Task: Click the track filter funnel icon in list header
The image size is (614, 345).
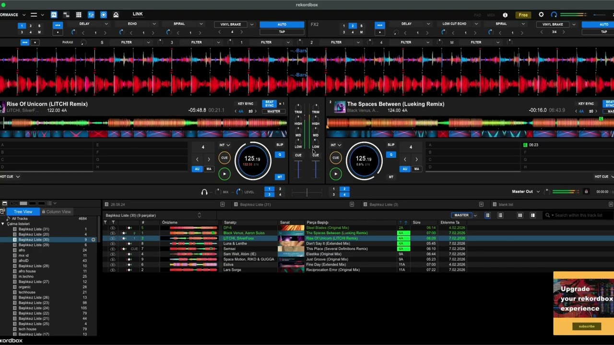Action: [x=105, y=222]
